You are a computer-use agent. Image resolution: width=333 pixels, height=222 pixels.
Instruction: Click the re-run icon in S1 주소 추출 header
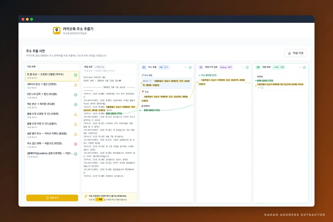tap(186, 67)
